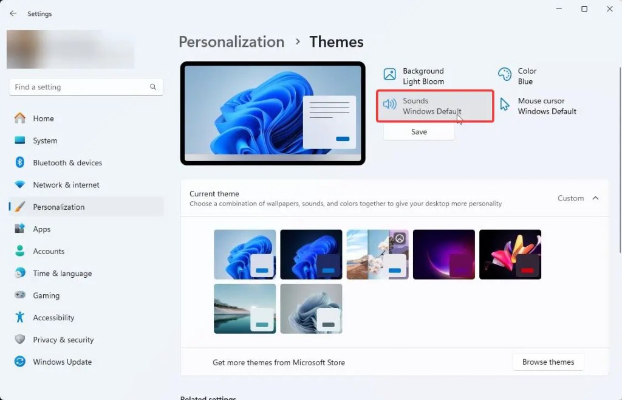The height and width of the screenshot is (400, 622).
Task: Collapse the Current theme section chevron
Action: [595, 198]
